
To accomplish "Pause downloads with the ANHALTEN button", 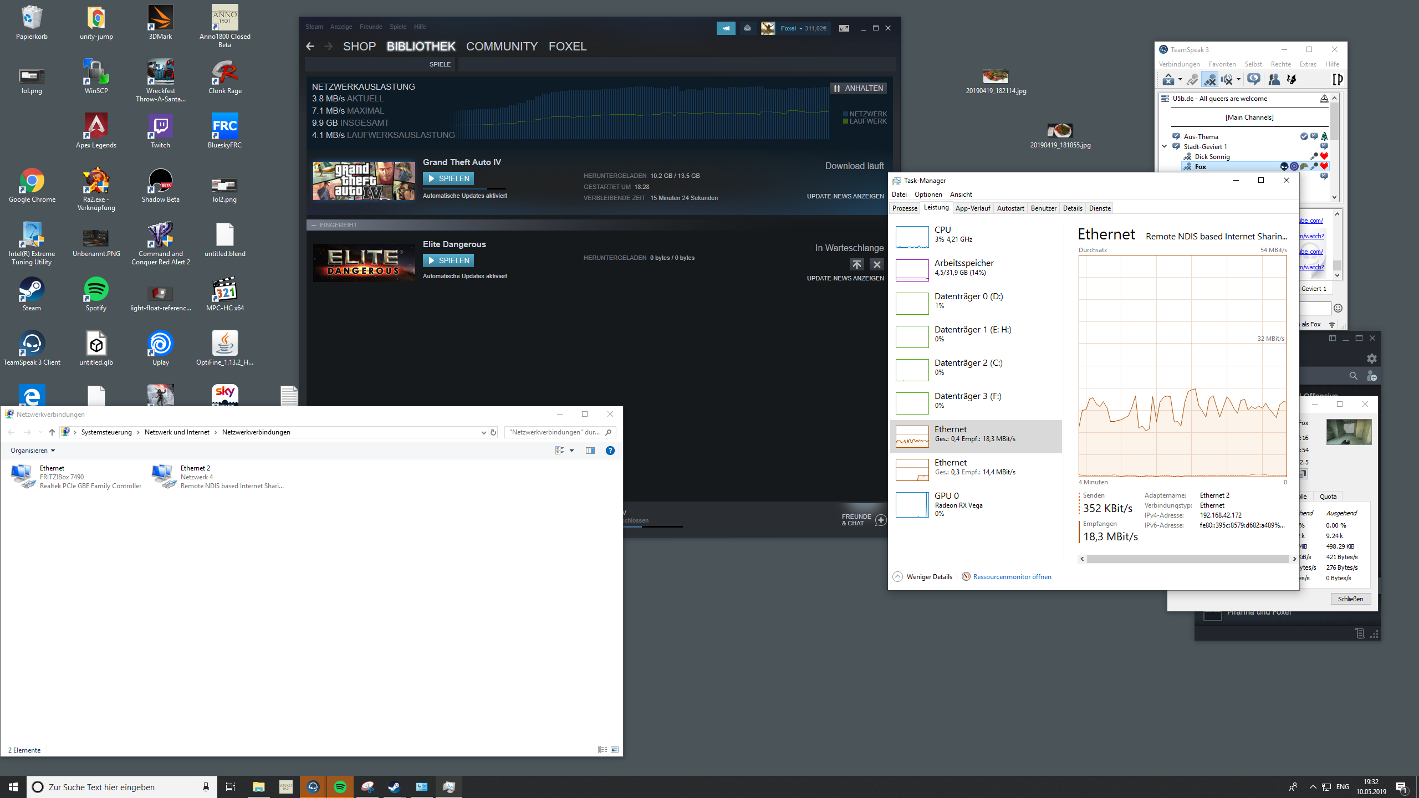I will pyautogui.click(x=858, y=88).
